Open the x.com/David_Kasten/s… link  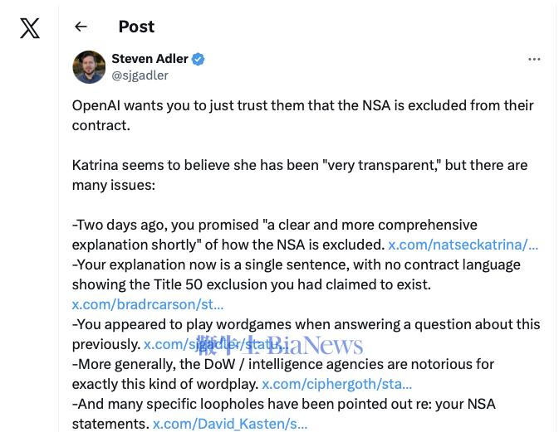coord(230,425)
